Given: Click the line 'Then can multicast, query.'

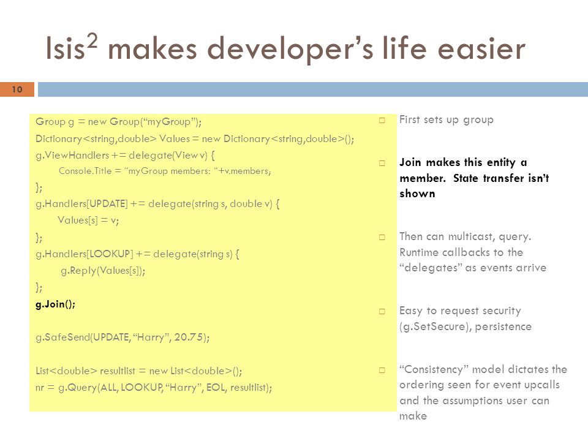Looking at the screenshot, I should click(x=465, y=236).
